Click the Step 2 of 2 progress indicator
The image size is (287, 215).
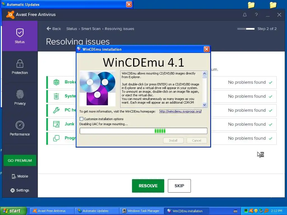246,29
